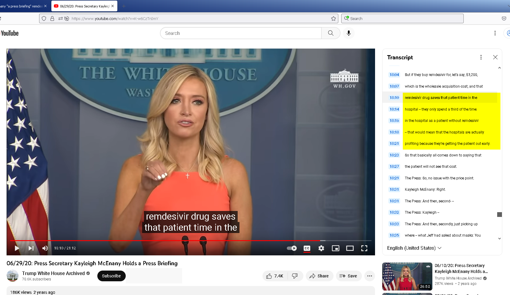Open the Trump White House Archived channel link

pyautogui.click(x=53, y=273)
